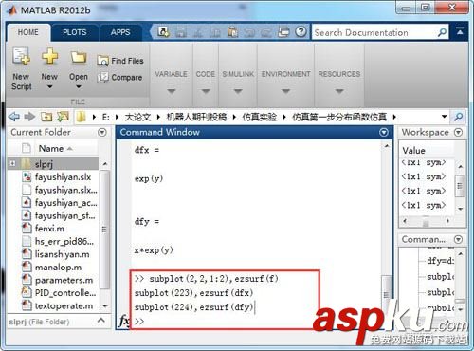Minimize the toolstrip with the top-right arrow
The image size is (474, 351).
pyautogui.click(x=460, y=31)
